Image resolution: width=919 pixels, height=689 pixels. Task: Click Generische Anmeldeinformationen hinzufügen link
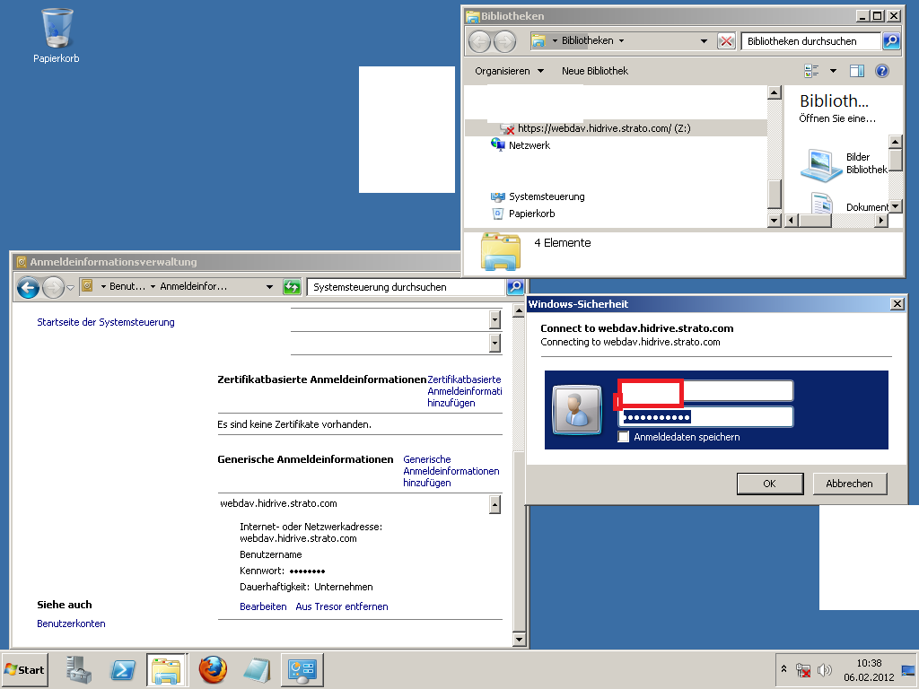[451, 471]
